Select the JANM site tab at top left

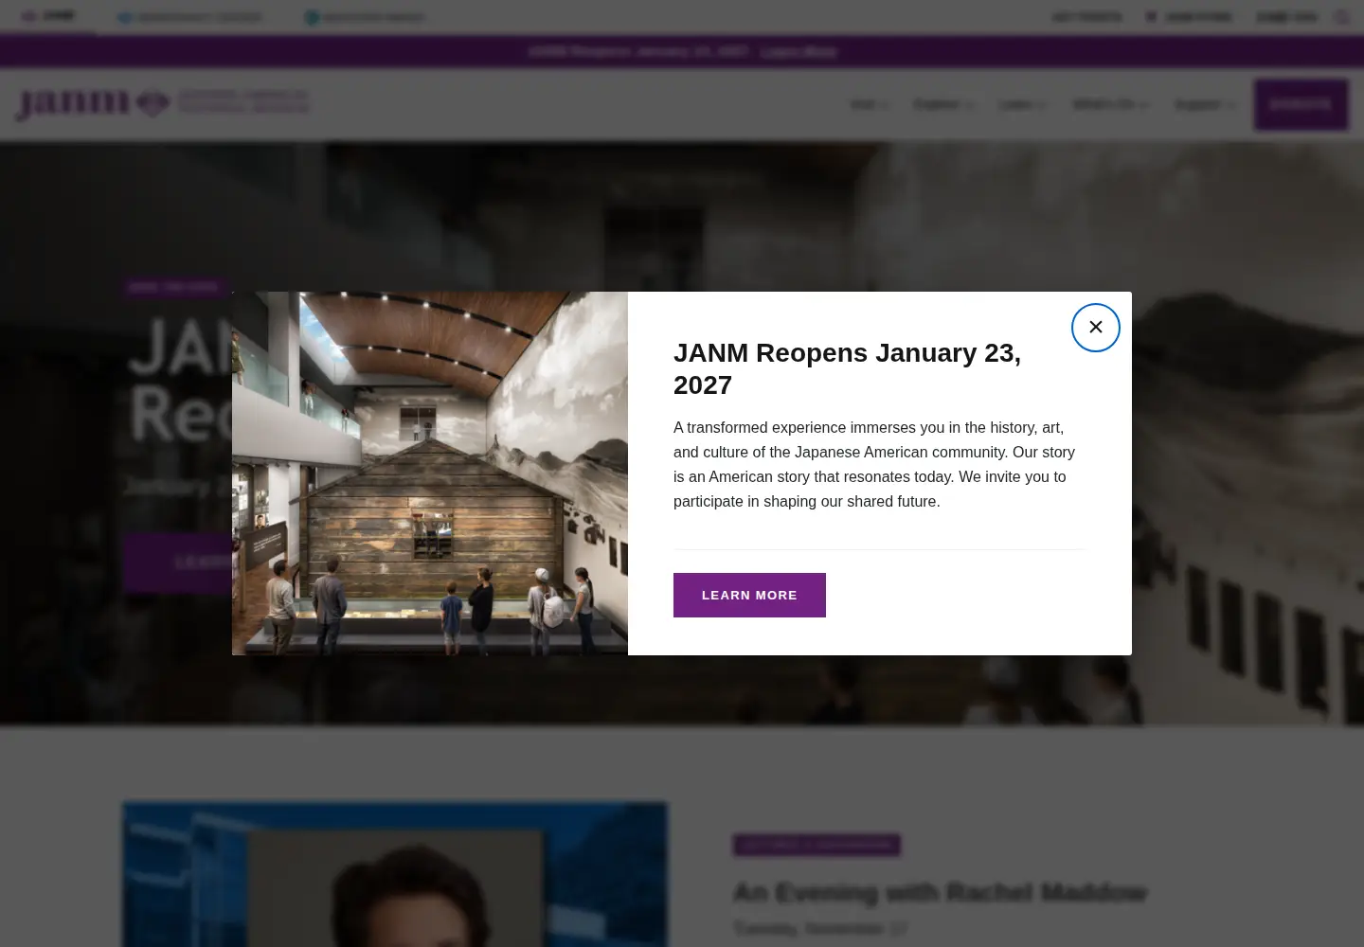48,16
